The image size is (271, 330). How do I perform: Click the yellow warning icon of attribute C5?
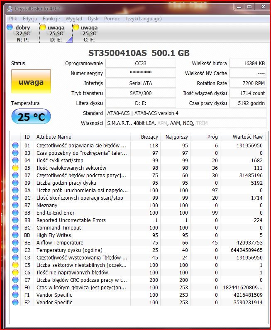coord(15,265)
